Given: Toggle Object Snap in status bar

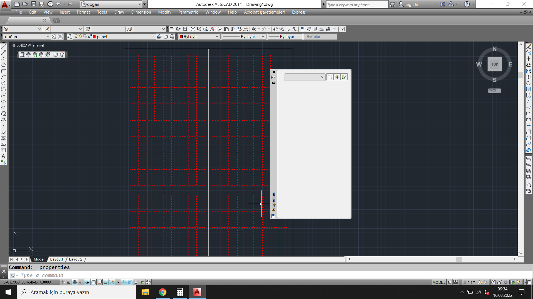Looking at the screenshot, I should coord(93,282).
